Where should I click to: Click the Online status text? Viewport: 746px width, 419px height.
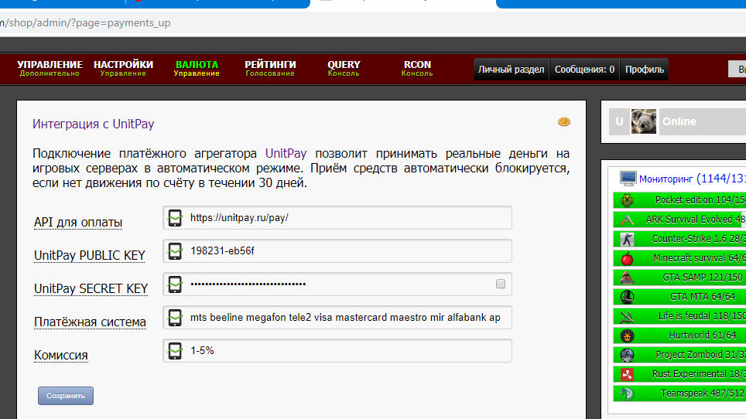pos(679,121)
